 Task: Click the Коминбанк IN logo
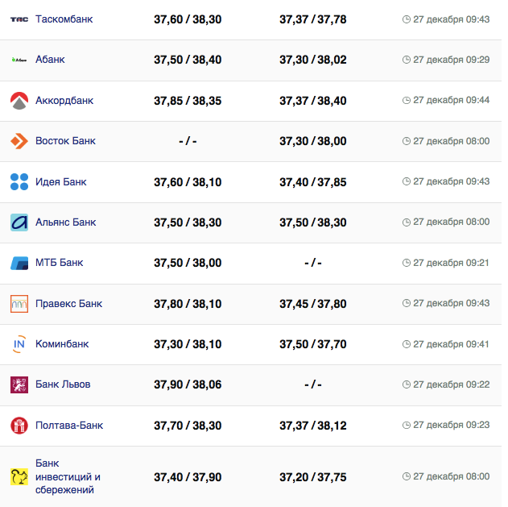pos(19,344)
